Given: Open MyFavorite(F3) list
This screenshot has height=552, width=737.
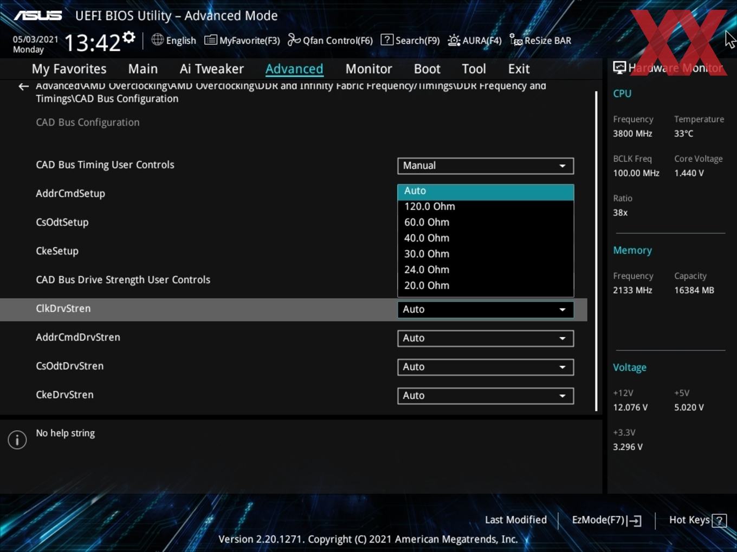Looking at the screenshot, I should (242, 41).
